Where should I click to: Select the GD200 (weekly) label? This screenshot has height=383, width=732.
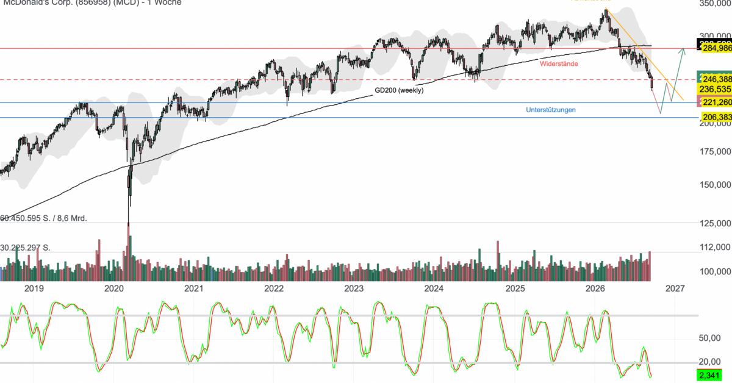(x=399, y=90)
